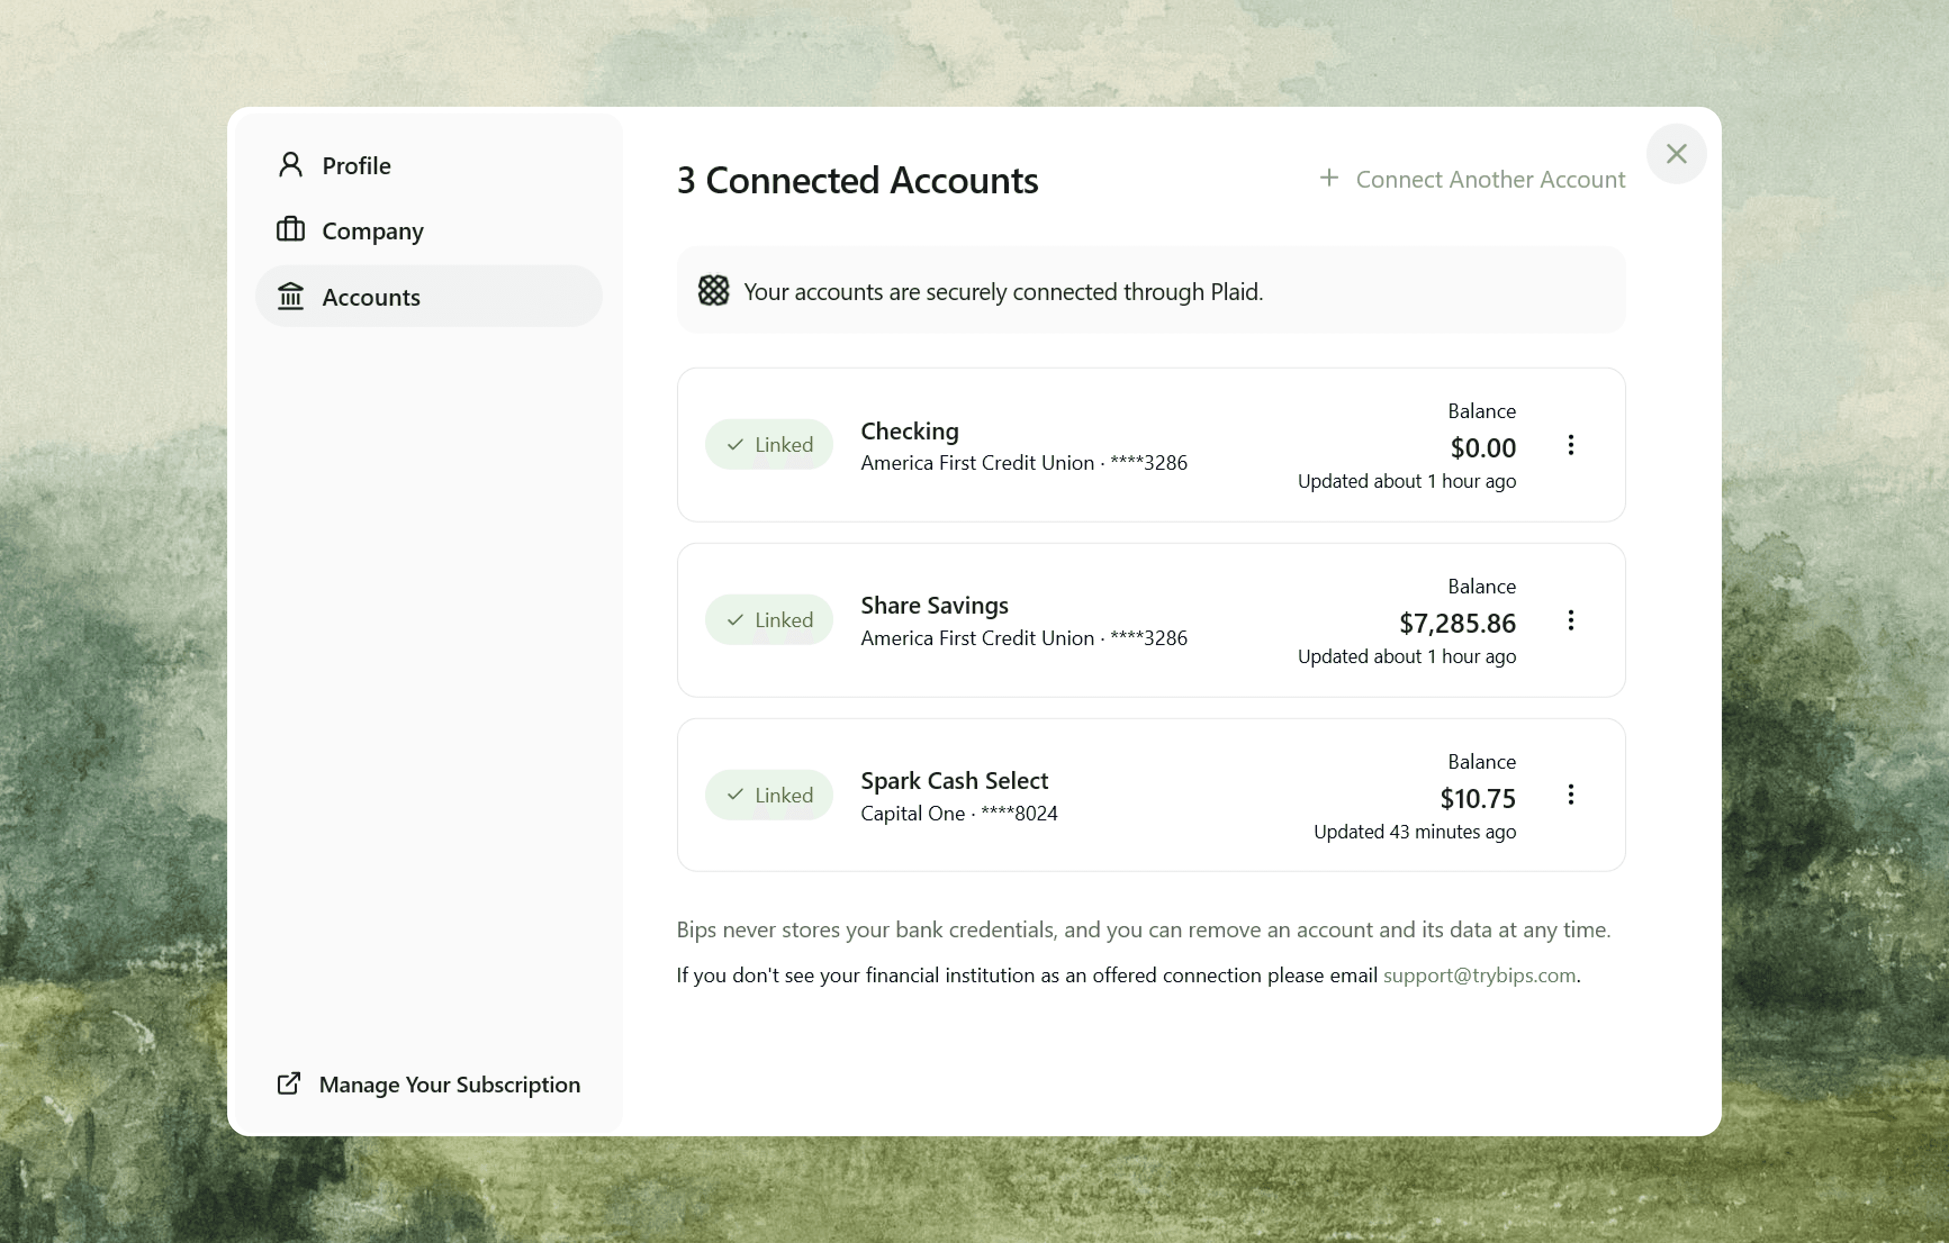Click the external link icon for subscription

pyautogui.click(x=289, y=1083)
